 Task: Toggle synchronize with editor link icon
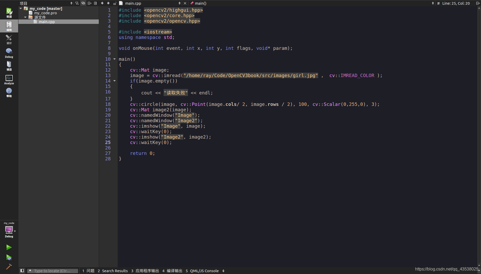tap(83, 3)
